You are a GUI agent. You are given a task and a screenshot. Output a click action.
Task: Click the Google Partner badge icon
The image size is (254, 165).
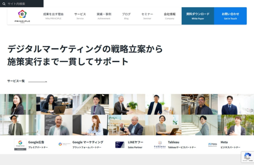tap(20, 144)
